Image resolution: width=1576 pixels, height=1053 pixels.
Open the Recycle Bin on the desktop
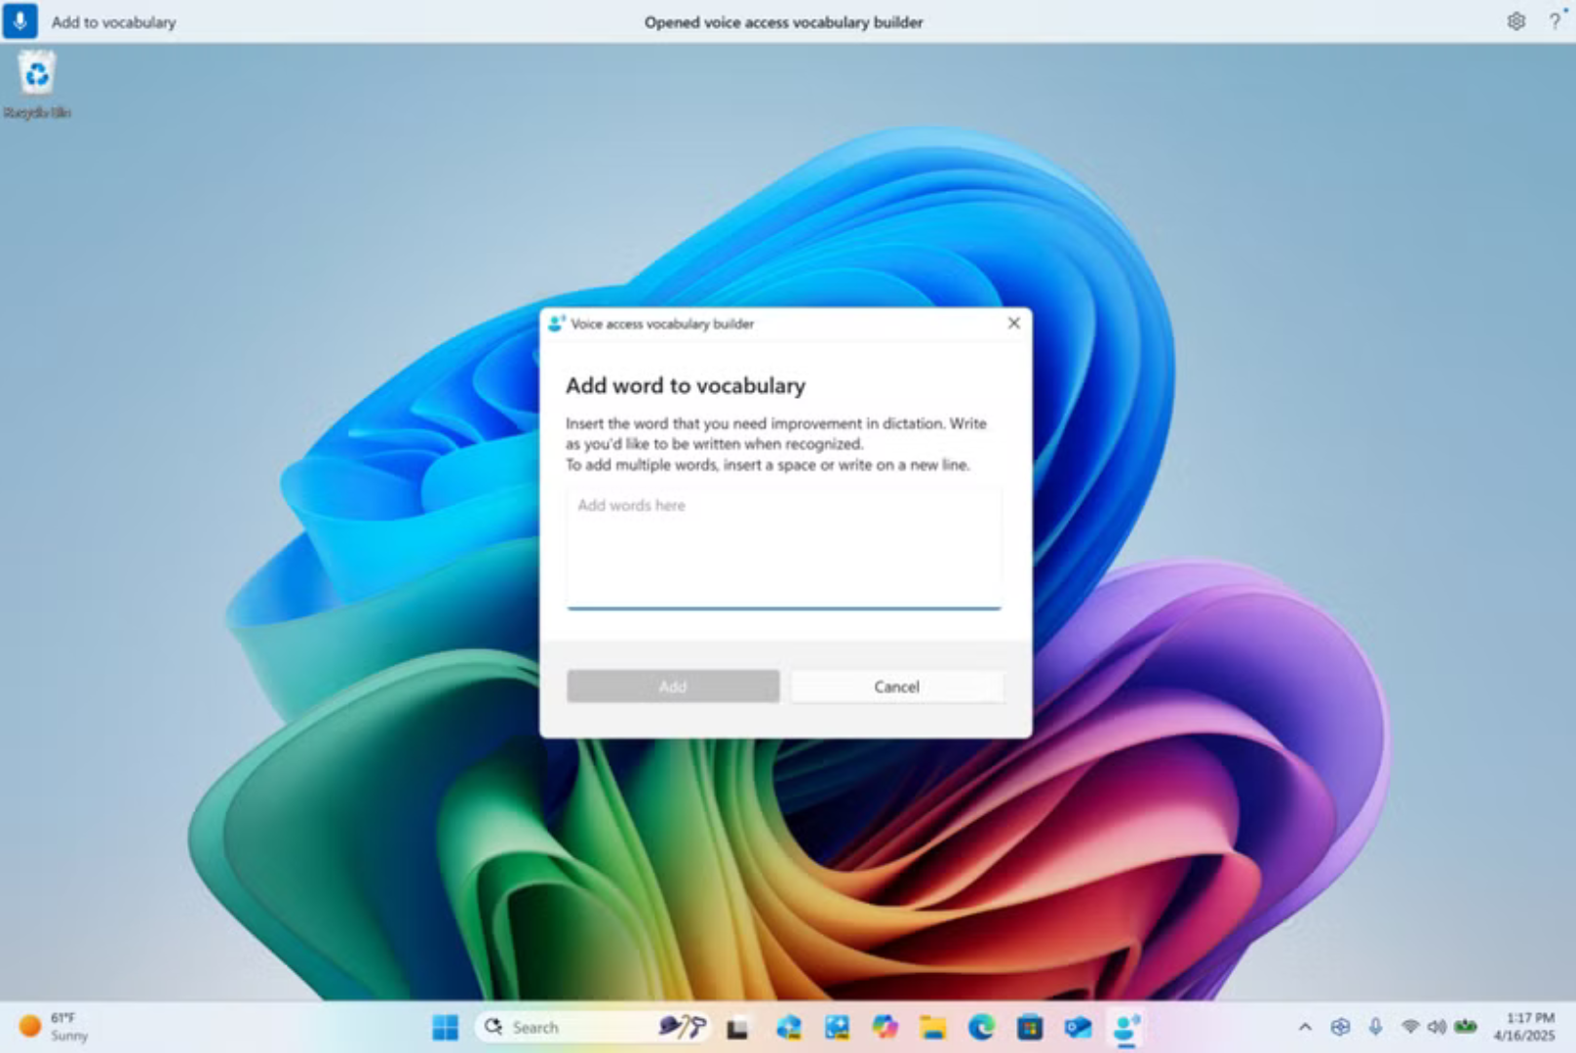(x=35, y=73)
